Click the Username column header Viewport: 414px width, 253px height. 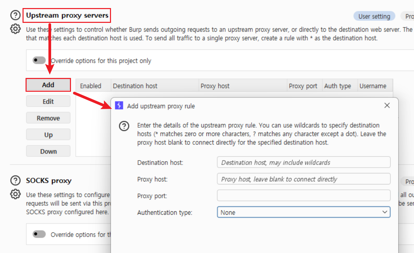click(x=375, y=86)
